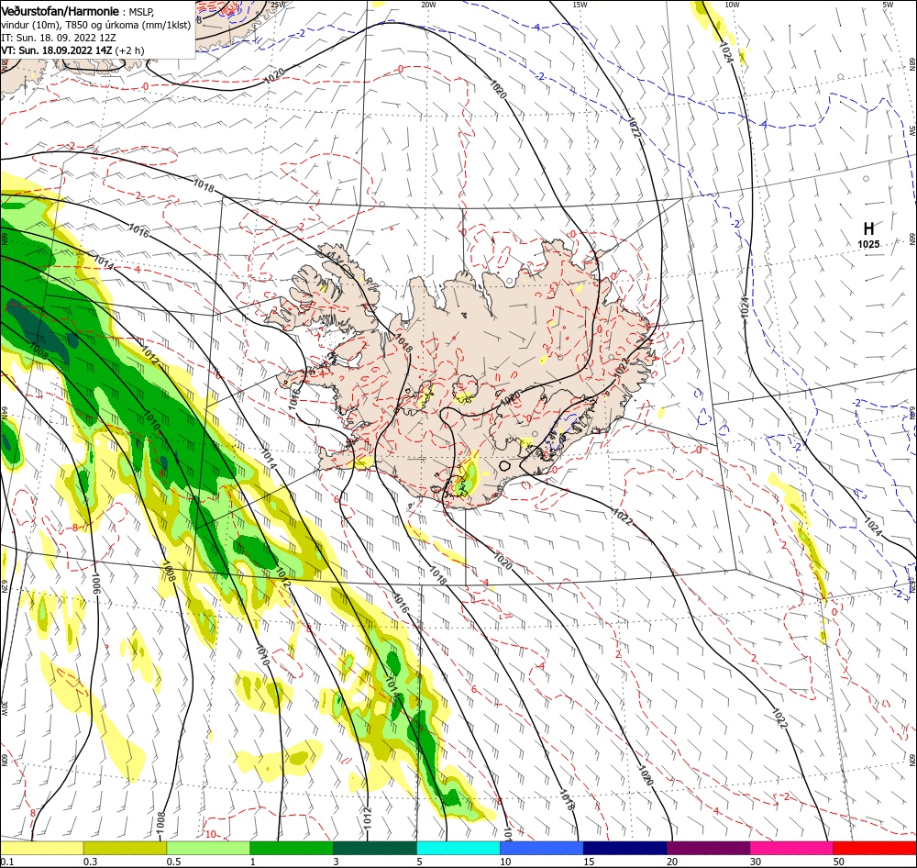Click the yellow 0.1–0.3 precipitation legend swatch
Image resolution: width=917 pixels, height=868 pixels.
click(41, 848)
